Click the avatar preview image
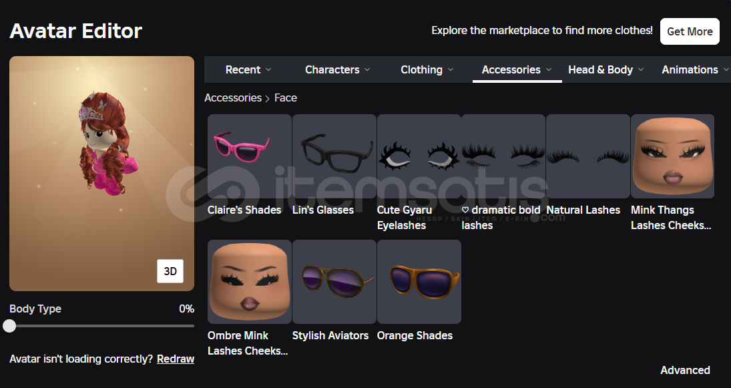 (101, 174)
